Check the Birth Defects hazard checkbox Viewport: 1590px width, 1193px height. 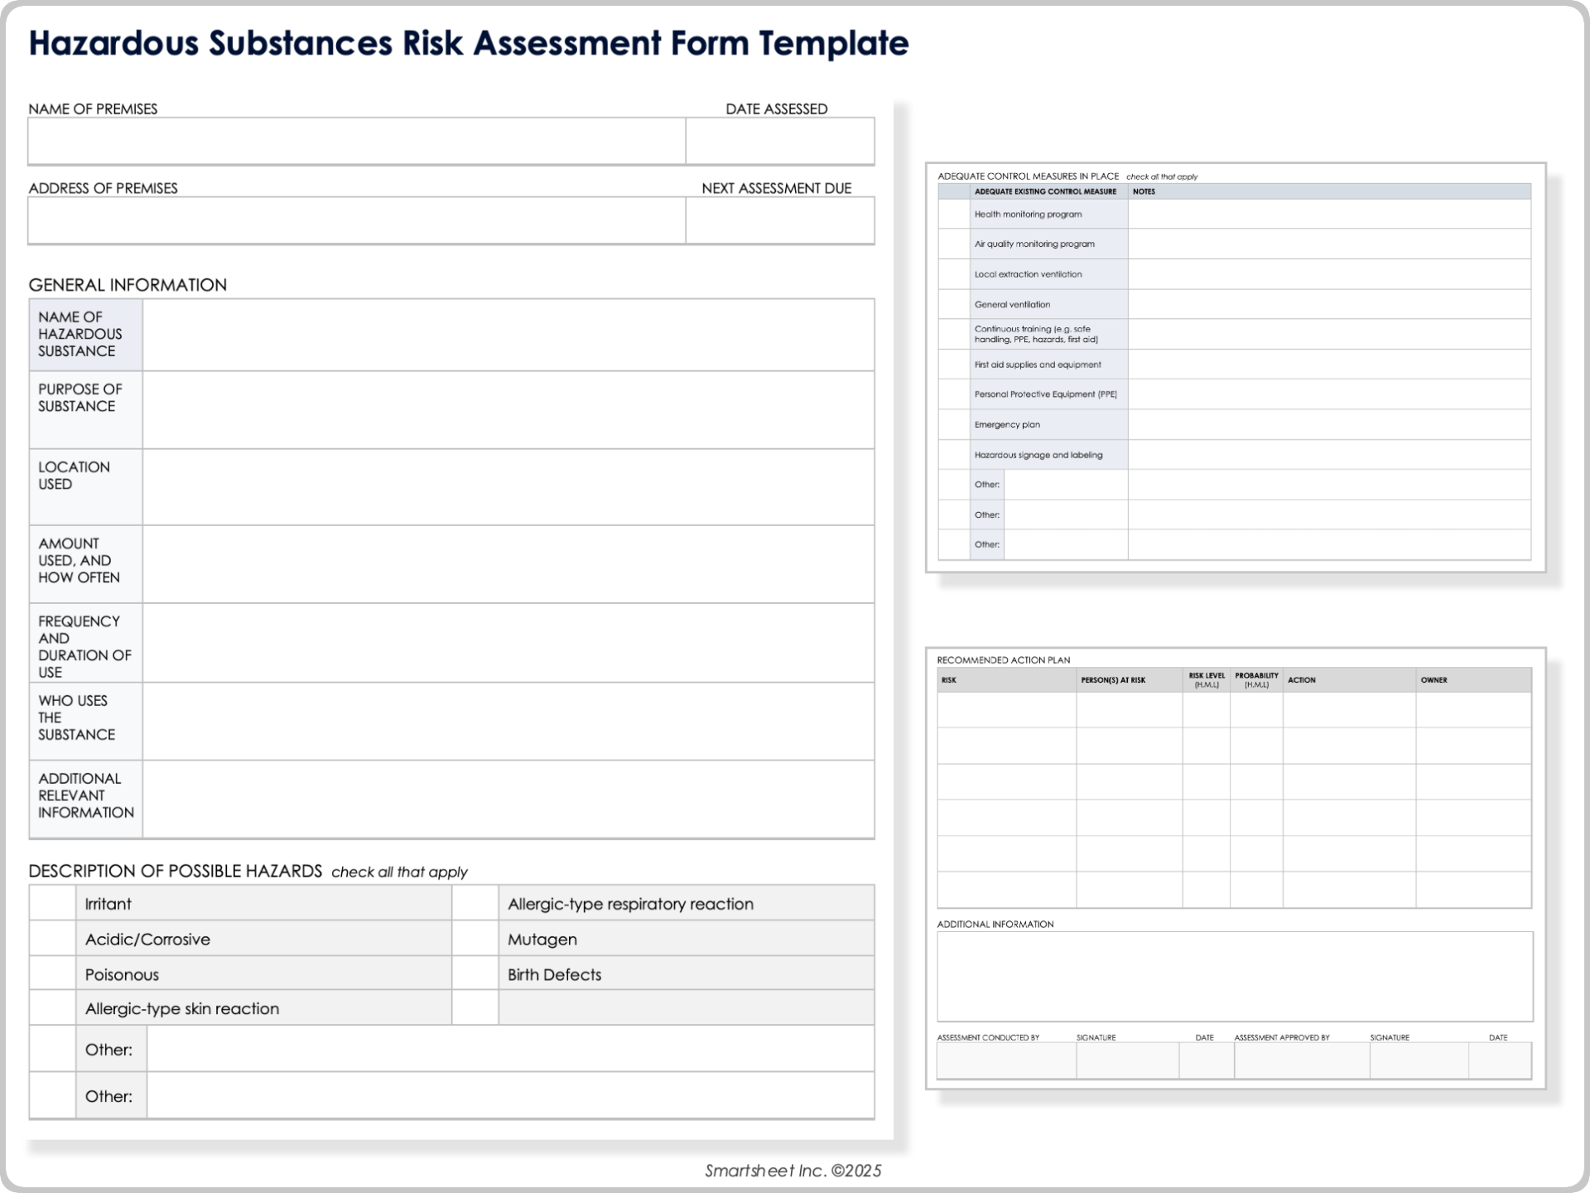coord(476,973)
